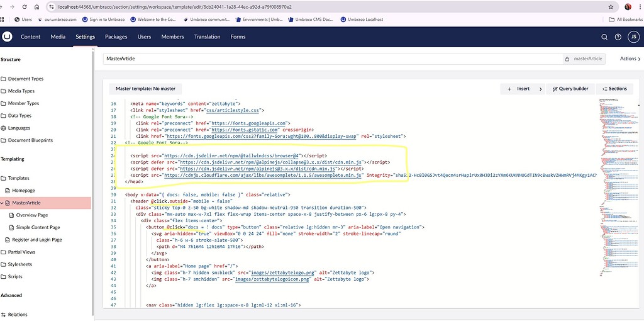Screen dimensions: 644x321
Task: Click the Media Types folder icon
Action: coord(3,91)
